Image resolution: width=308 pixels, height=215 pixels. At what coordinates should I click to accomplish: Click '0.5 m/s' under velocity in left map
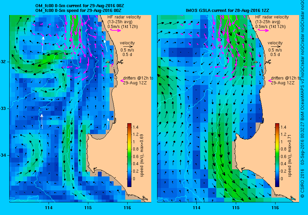(127, 50)
